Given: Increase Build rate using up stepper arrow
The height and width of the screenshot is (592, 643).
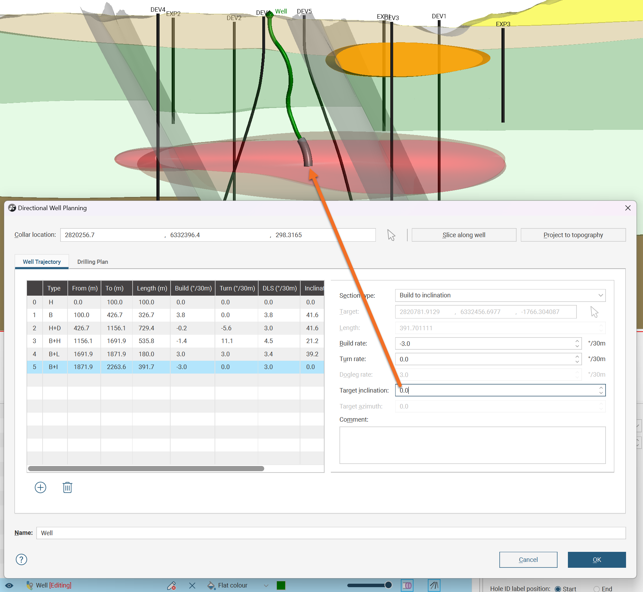Looking at the screenshot, I should coord(577,341).
